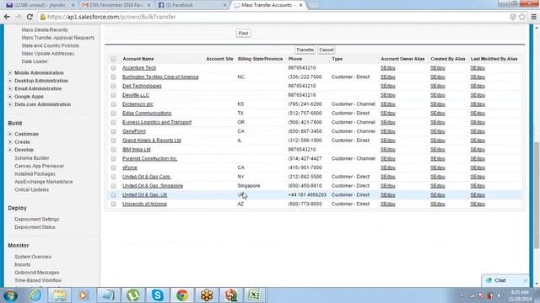Click the shield icon in address bar

click(512, 17)
